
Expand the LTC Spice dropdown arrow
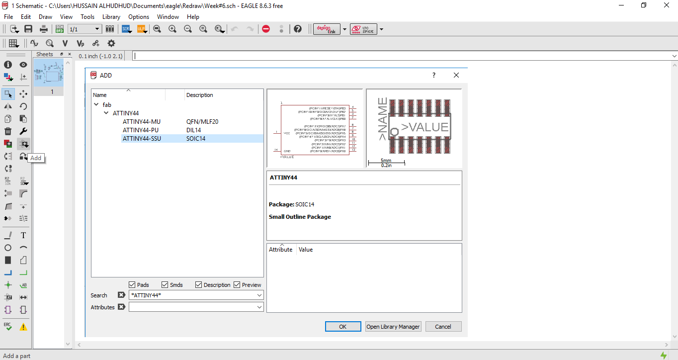pos(381,29)
